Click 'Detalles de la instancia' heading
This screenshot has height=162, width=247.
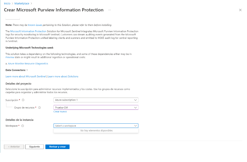click(19, 120)
